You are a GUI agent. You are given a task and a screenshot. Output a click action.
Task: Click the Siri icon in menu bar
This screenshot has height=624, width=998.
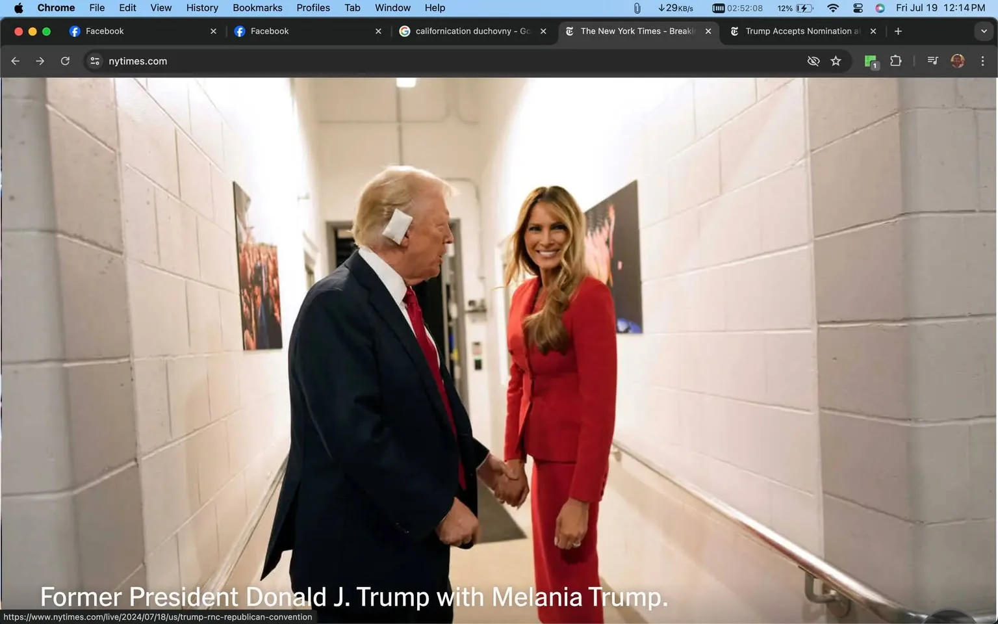[x=880, y=8]
